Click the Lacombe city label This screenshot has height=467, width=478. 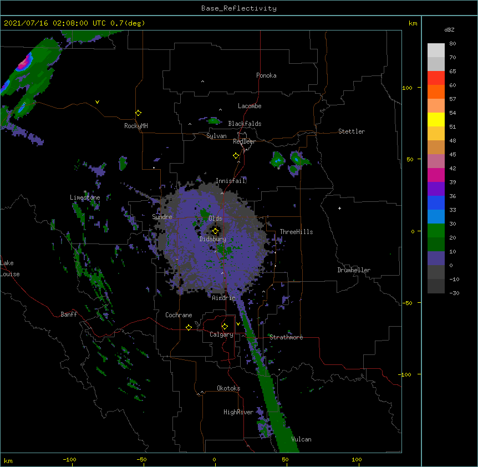point(250,106)
